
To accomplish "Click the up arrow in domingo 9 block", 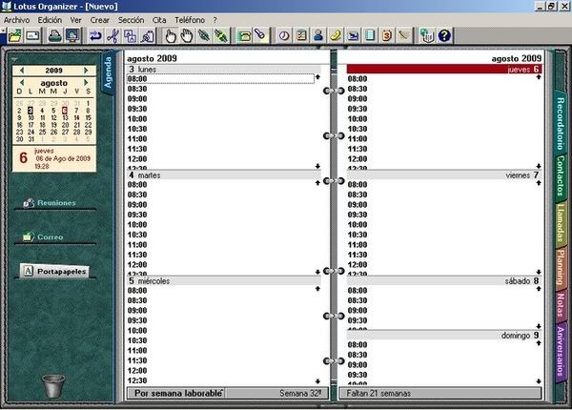I will [x=539, y=343].
